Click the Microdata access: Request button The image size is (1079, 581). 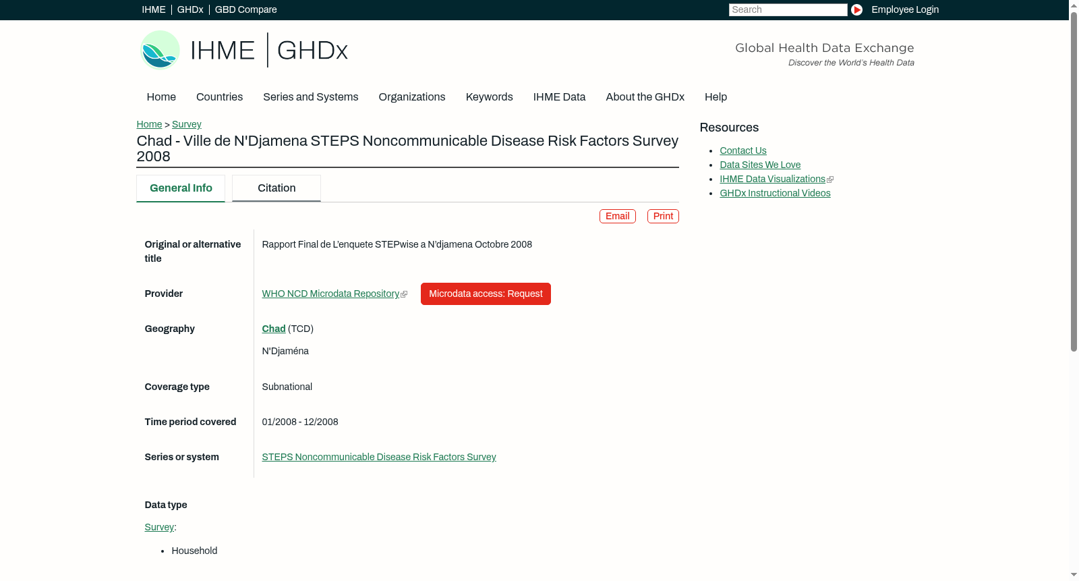pos(486,294)
